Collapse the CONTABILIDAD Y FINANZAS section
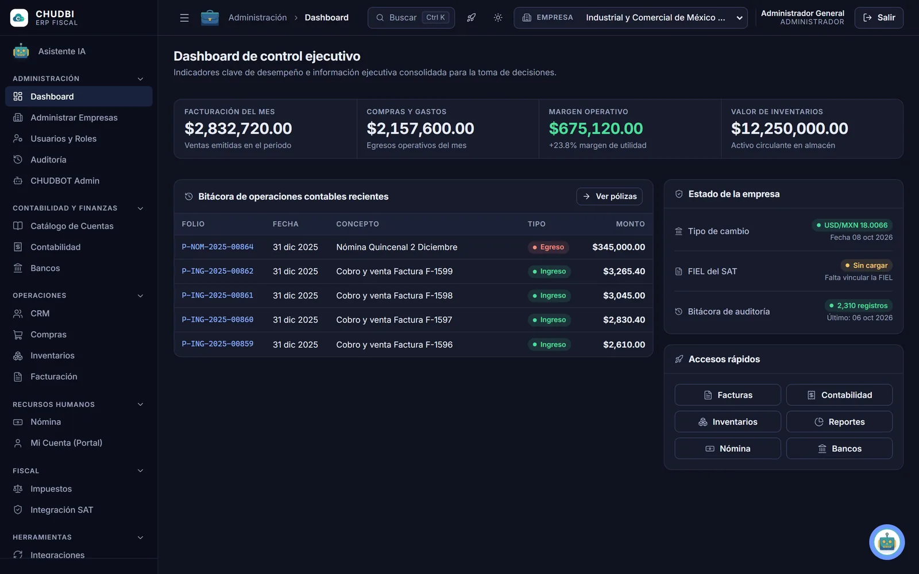Image resolution: width=919 pixels, height=574 pixels. [x=140, y=208]
